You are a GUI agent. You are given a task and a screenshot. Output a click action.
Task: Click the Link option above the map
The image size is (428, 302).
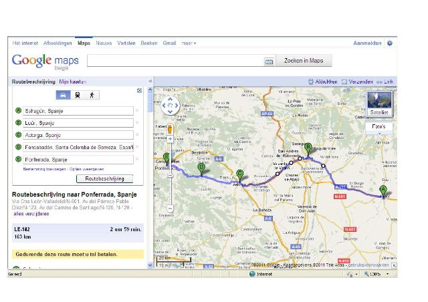pos(385,82)
